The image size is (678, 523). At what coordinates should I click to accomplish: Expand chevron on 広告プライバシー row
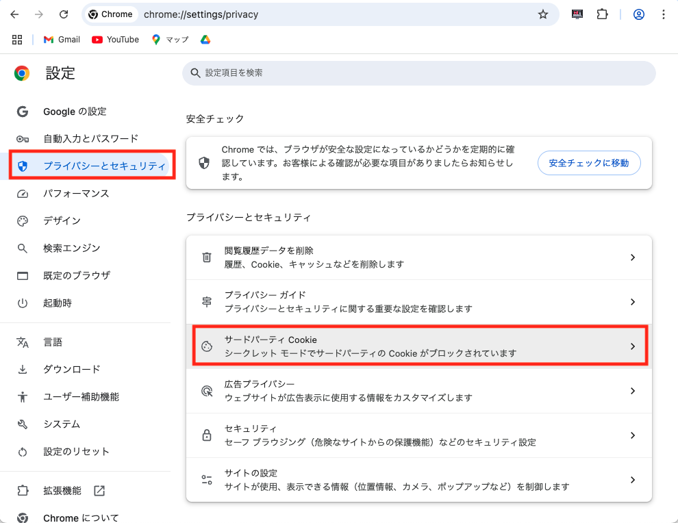(x=633, y=391)
